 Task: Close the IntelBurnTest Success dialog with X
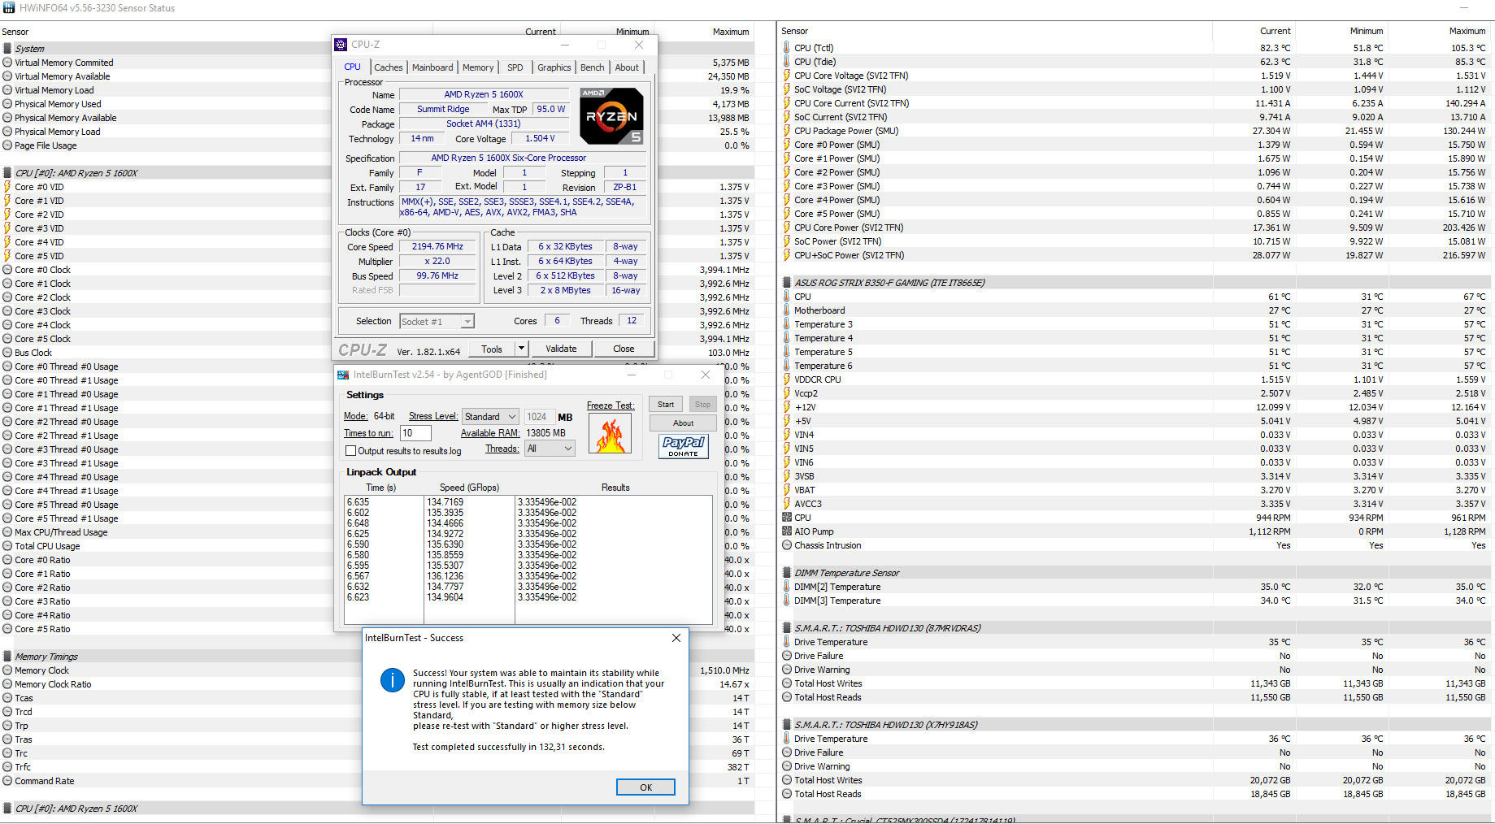pos(676,638)
